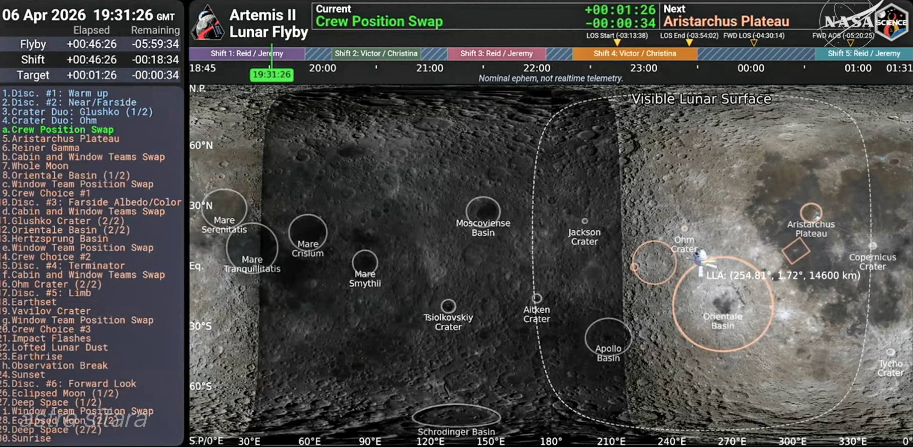Select 'h.Observation Break' list item
Screen dimensions: 913x447
pyautogui.click(x=54, y=365)
